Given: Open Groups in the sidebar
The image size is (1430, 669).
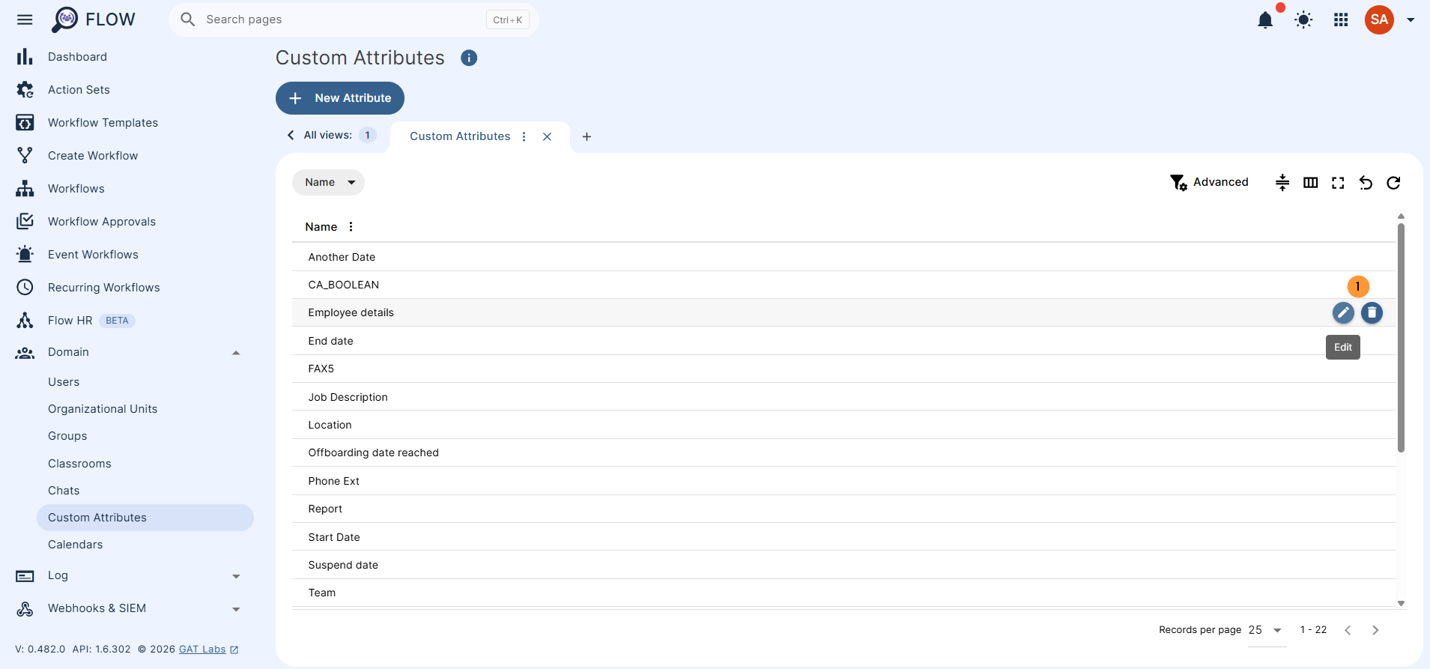Looking at the screenshot, I should pos(67,436).
